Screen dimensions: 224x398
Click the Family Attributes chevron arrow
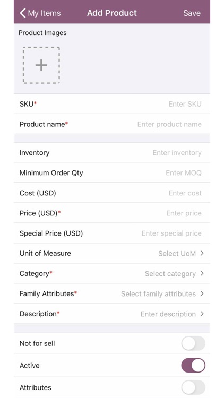coord(202,293)
